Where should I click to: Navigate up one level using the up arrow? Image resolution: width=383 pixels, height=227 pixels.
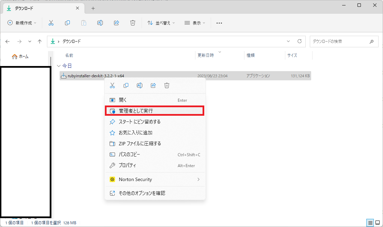pos(39,41)
